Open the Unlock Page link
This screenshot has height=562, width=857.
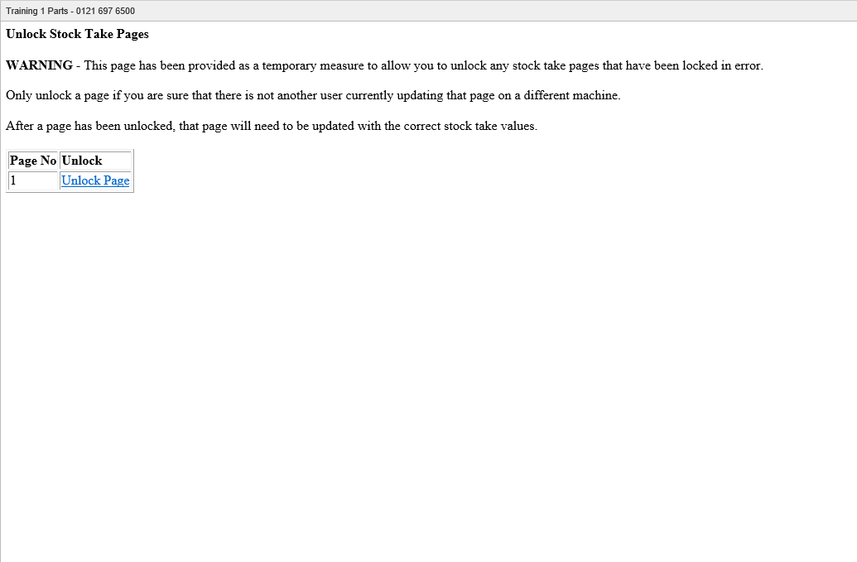pos(95,180)
